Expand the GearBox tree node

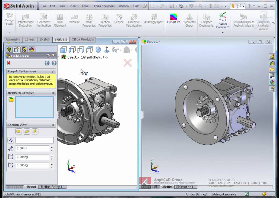click(59, 57)
